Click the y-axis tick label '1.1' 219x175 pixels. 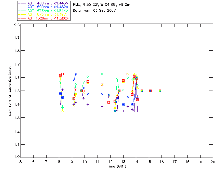point(17,145)
